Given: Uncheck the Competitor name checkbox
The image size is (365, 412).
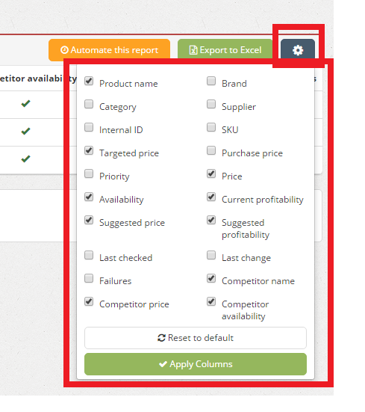Looking at the screenshot, I should tap(211, 278).
